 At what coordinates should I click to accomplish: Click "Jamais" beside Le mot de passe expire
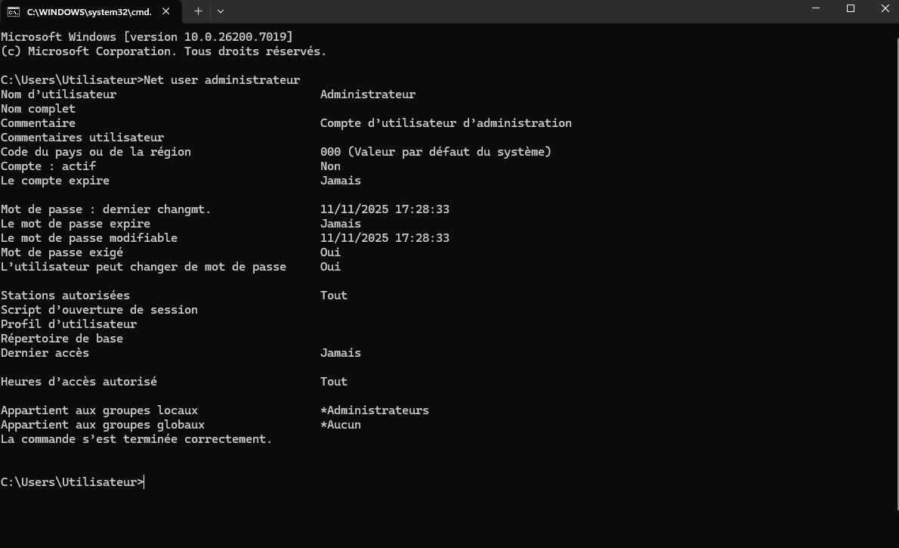click(x=341, y=223)
